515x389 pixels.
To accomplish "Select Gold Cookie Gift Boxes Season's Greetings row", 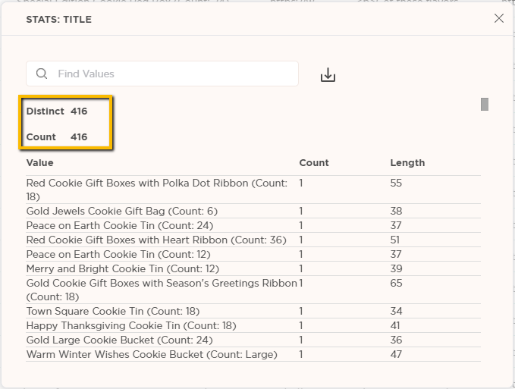I will [253, 290].
